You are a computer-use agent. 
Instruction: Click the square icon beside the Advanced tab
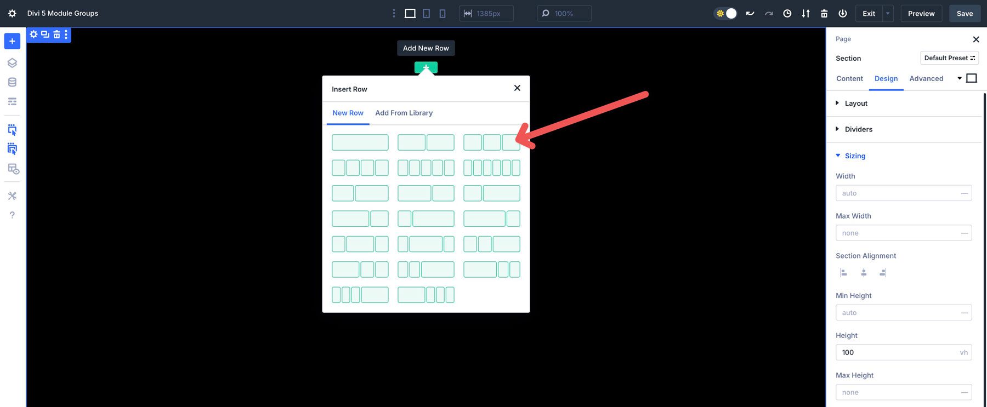coord(971,78)
